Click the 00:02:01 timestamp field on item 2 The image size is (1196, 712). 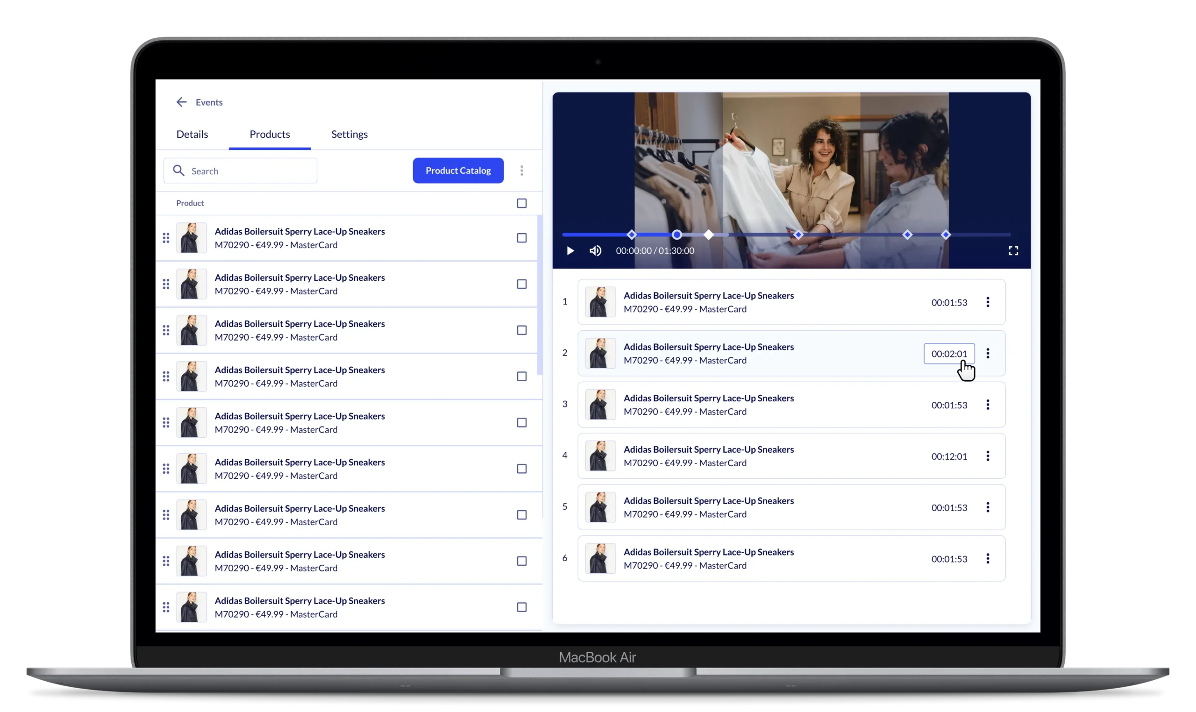click(x=948, y=354)
